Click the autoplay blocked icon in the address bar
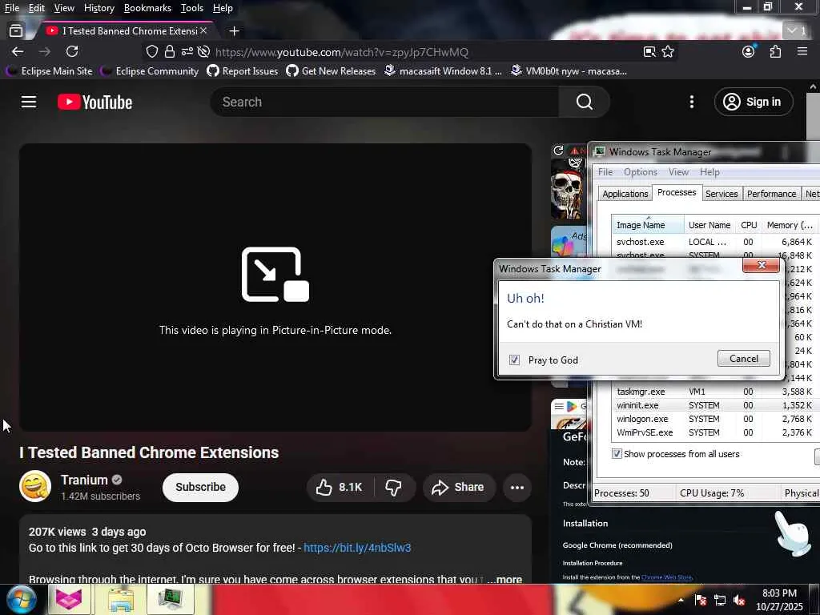 (204, 51)
